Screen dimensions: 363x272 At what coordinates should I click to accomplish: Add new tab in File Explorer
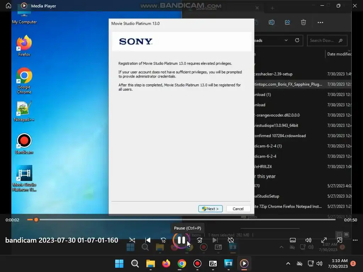(x=272, y=8)
